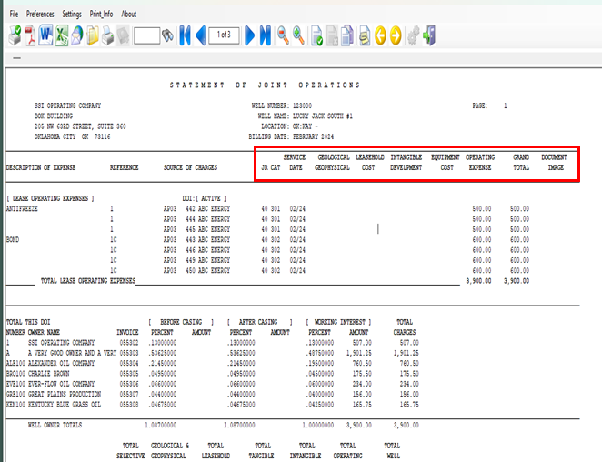Screen dimensions: 602x462
Task: Open the About menu
Action: click(128, 14)
